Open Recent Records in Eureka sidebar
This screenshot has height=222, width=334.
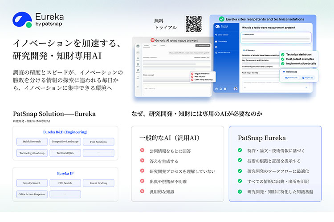coord(223,52)
